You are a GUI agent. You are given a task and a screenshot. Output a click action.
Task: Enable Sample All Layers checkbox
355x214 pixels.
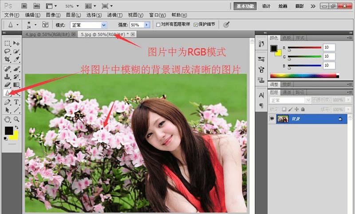(158, 25)
